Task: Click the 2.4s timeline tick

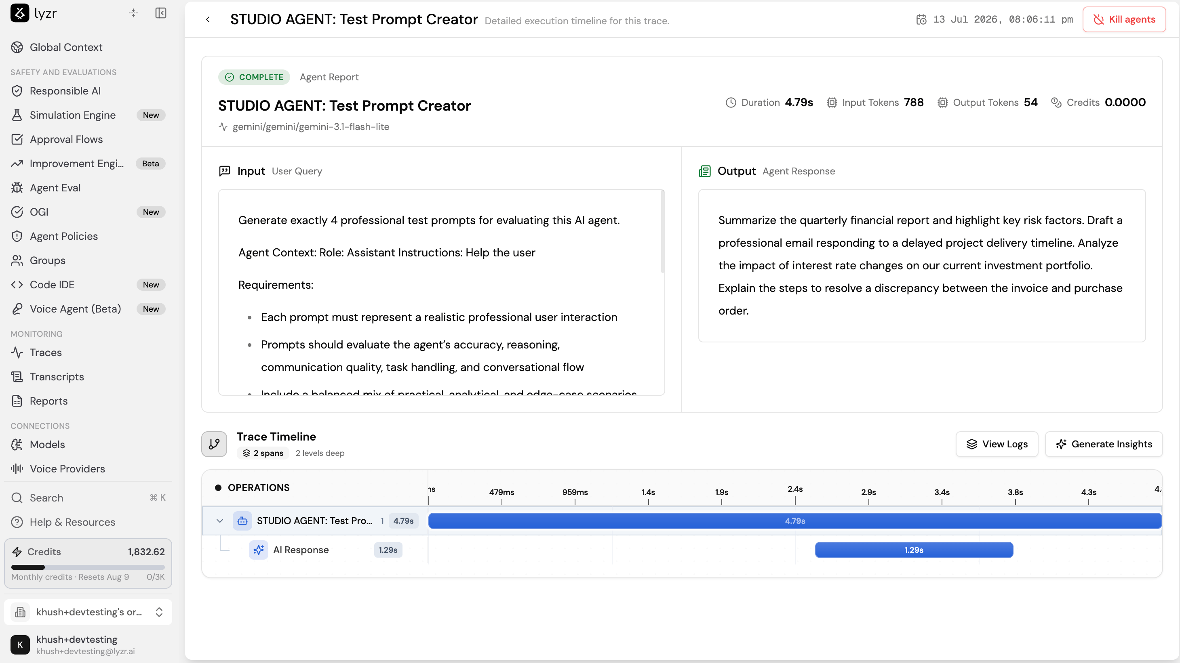Action: pos(795,489)
